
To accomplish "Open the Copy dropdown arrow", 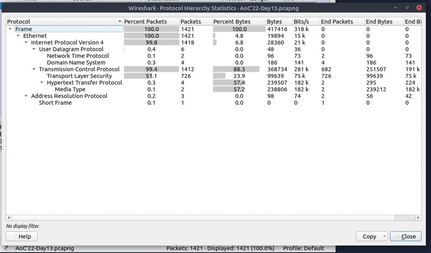I will [384, 237].
